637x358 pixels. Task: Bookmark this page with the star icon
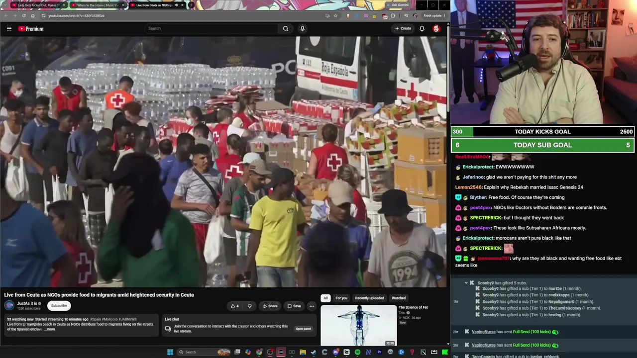(335, 15)
